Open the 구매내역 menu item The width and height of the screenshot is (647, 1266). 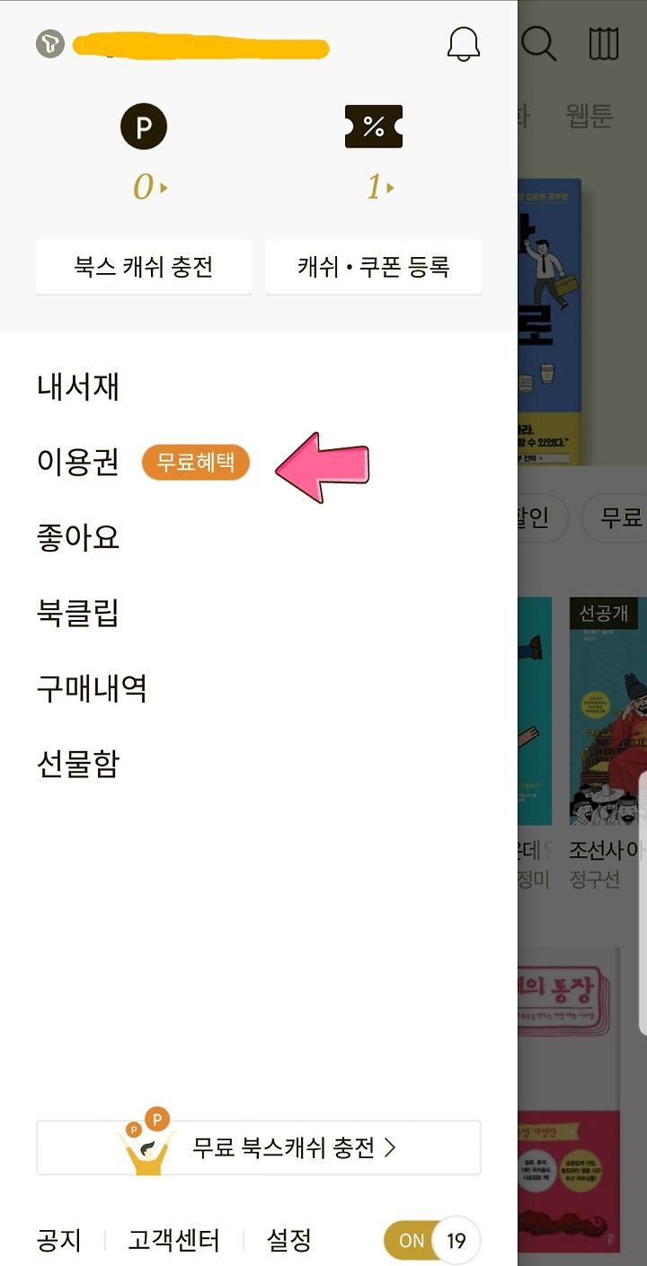click(92, 689)
